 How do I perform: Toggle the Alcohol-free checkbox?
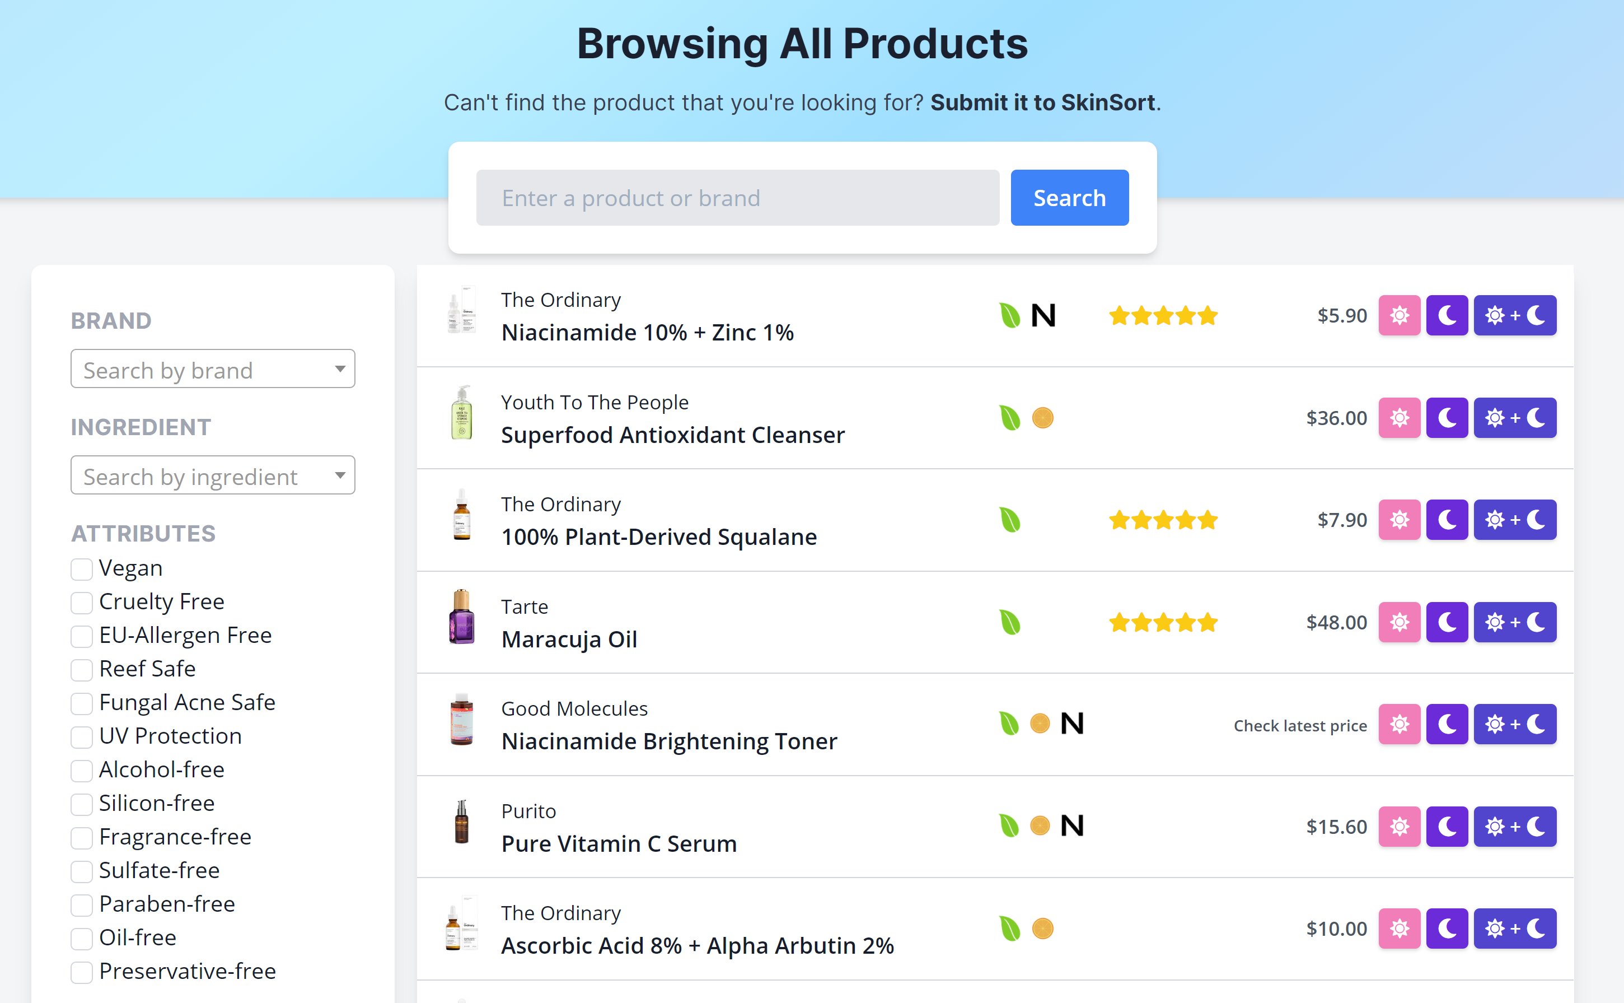coord(82,770)
